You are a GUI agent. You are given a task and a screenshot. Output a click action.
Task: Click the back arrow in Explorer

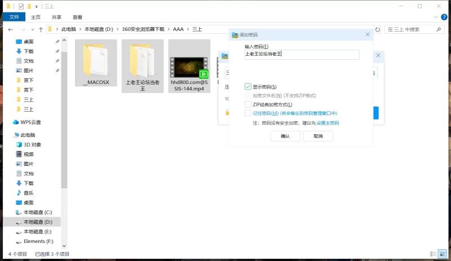click(11, 29)
